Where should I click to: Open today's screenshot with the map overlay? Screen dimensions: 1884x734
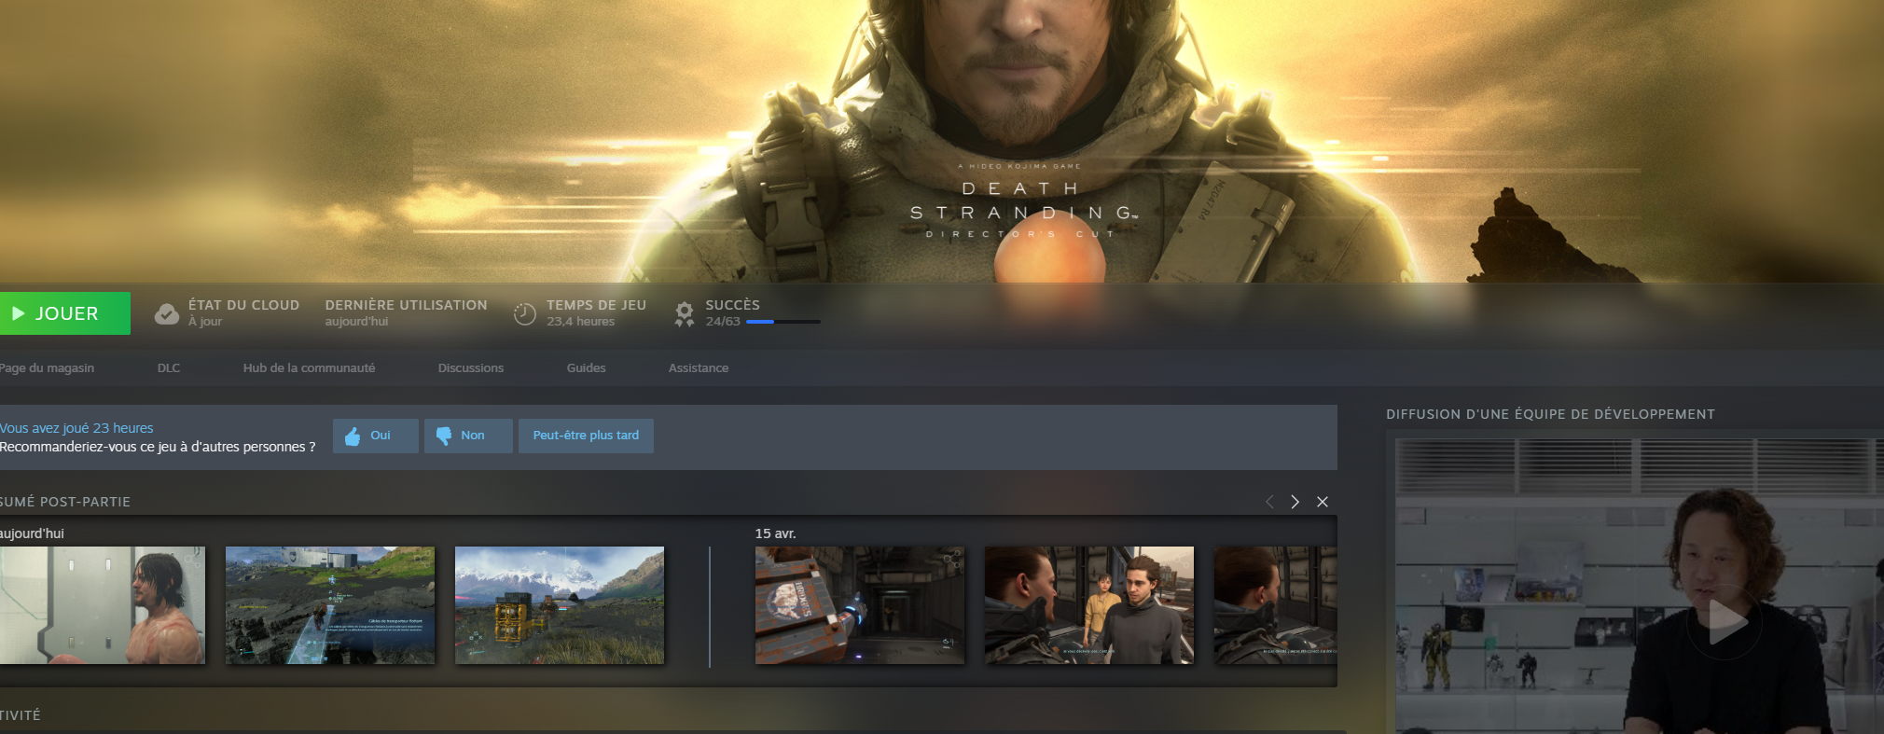coord(330,605)
